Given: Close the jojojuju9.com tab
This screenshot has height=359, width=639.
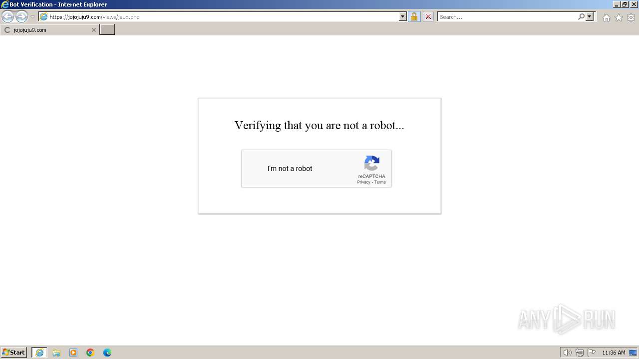Looking at the screenshot, I should point(93,30).
